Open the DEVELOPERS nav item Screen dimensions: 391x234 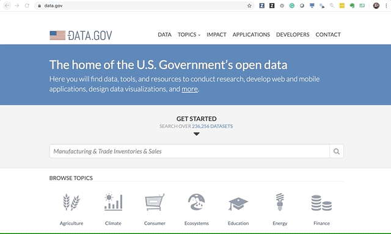tap(293, 35)
